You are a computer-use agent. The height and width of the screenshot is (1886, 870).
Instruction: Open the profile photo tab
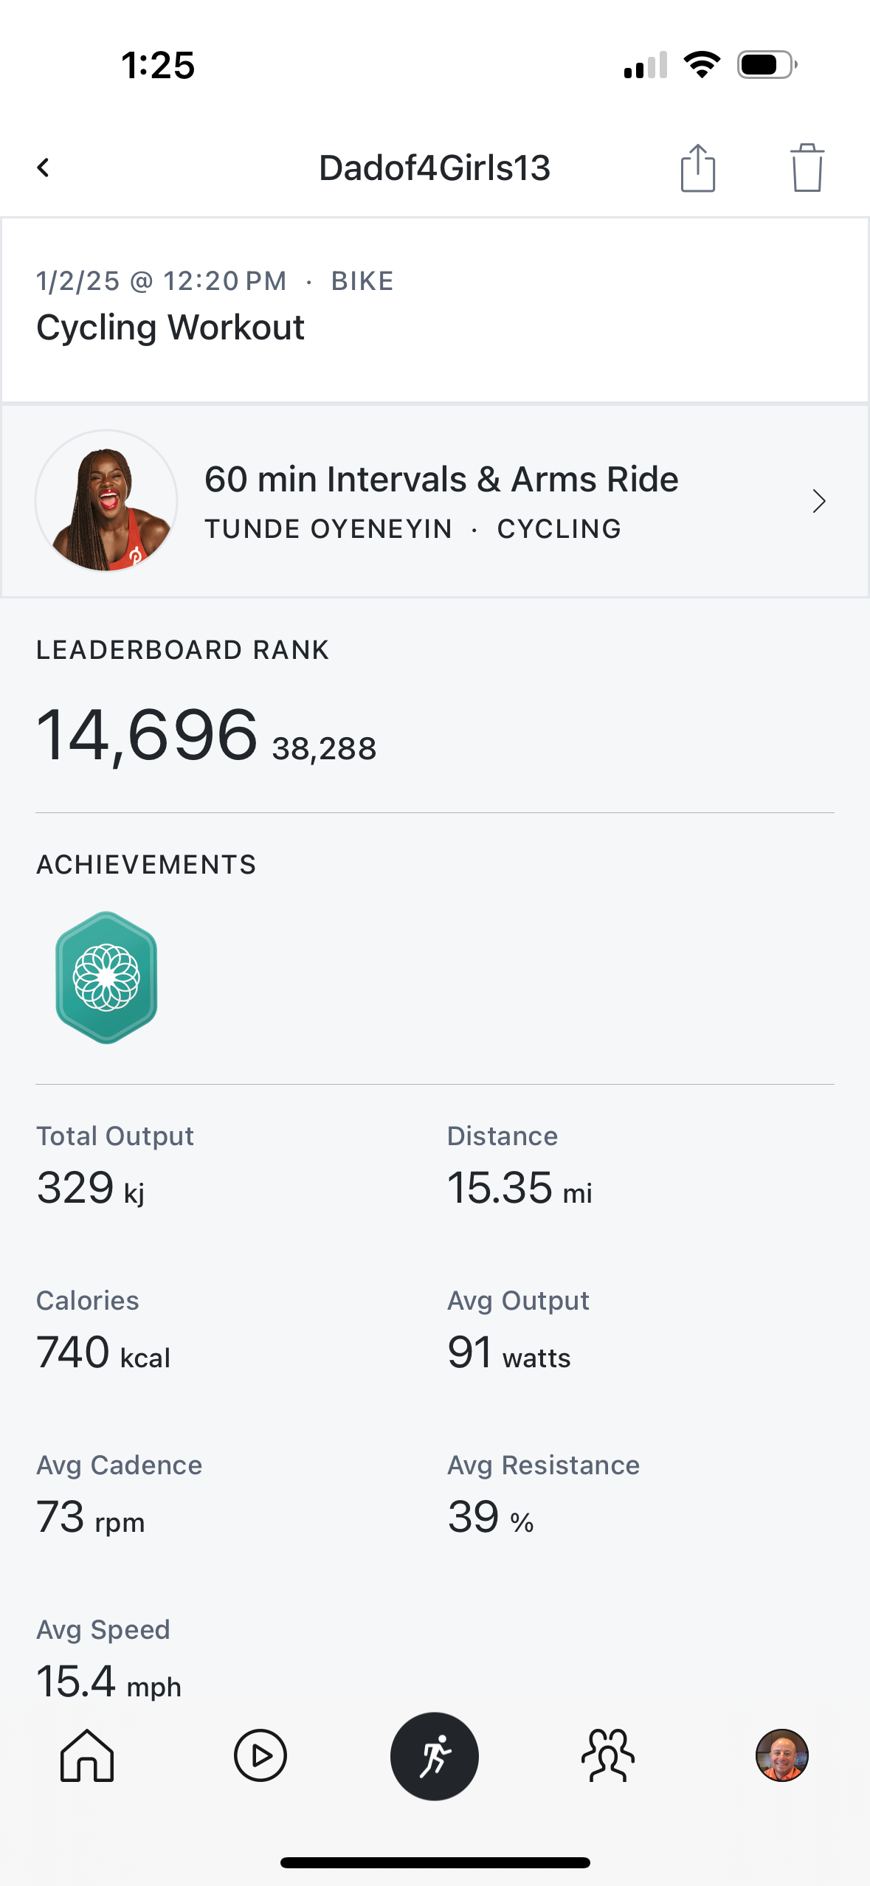coord(781,1755)
